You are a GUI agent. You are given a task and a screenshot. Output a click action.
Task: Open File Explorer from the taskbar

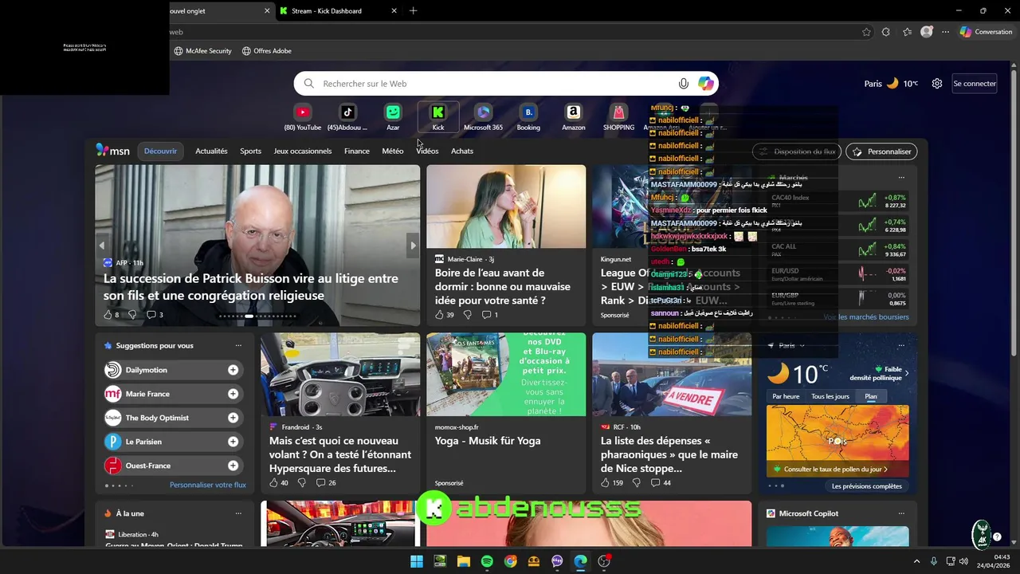tap(464, 561)
